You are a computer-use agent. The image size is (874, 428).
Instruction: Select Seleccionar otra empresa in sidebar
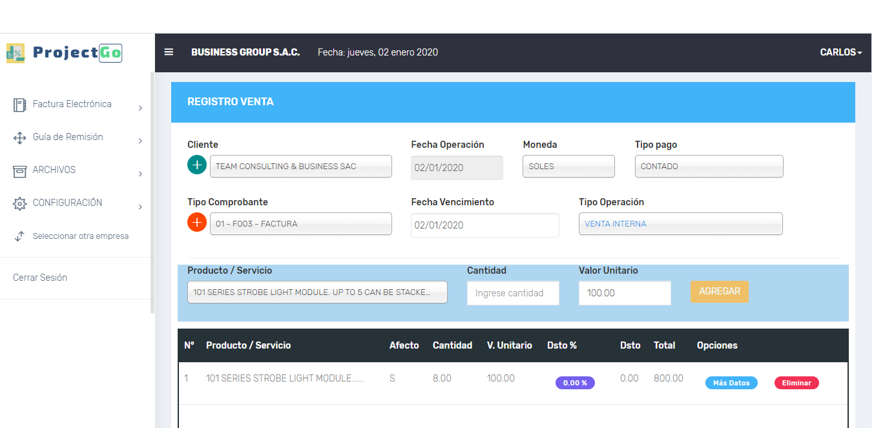(x=80, y=236)
